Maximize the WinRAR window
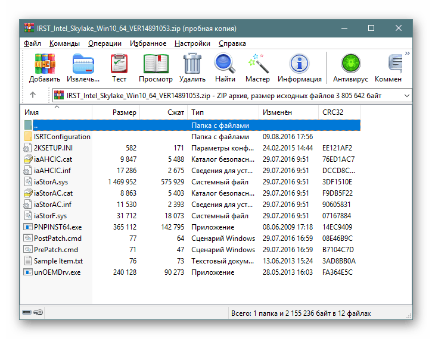Screen dimensions: 432x339 tap(371, 28)
